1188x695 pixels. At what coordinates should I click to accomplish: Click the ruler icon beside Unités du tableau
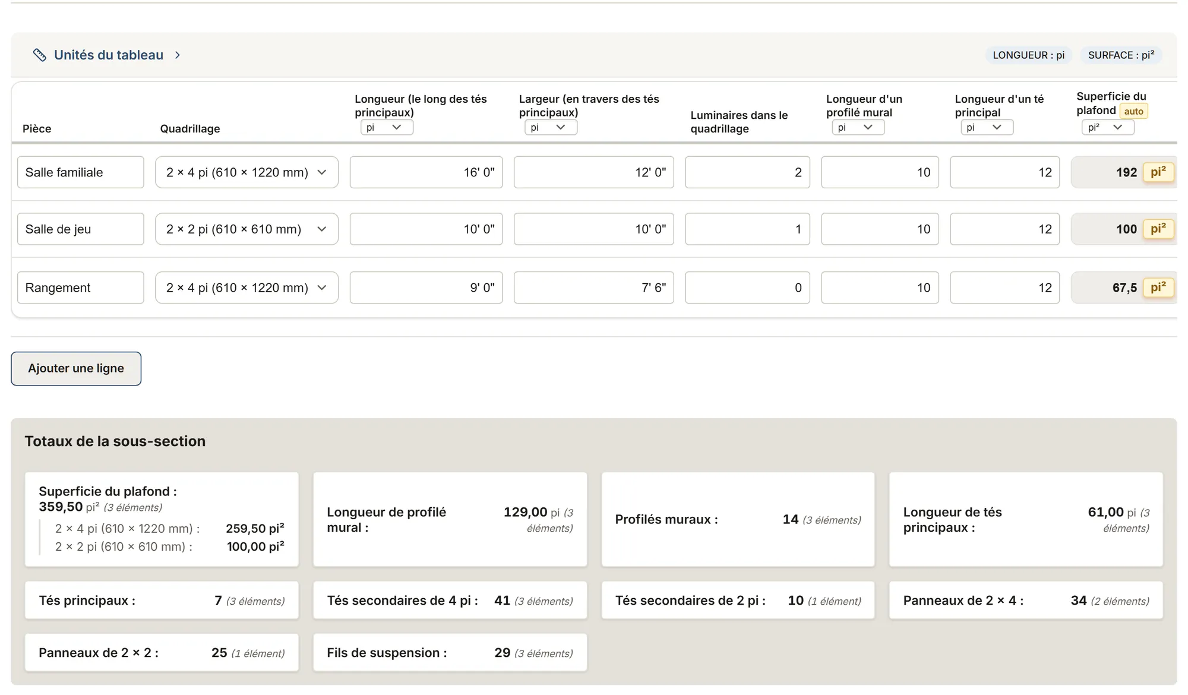tap(40, 55)
